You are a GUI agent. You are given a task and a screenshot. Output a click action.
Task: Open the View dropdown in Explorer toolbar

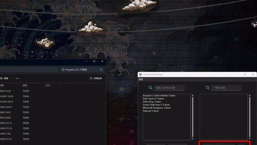[x=5, y=78]
